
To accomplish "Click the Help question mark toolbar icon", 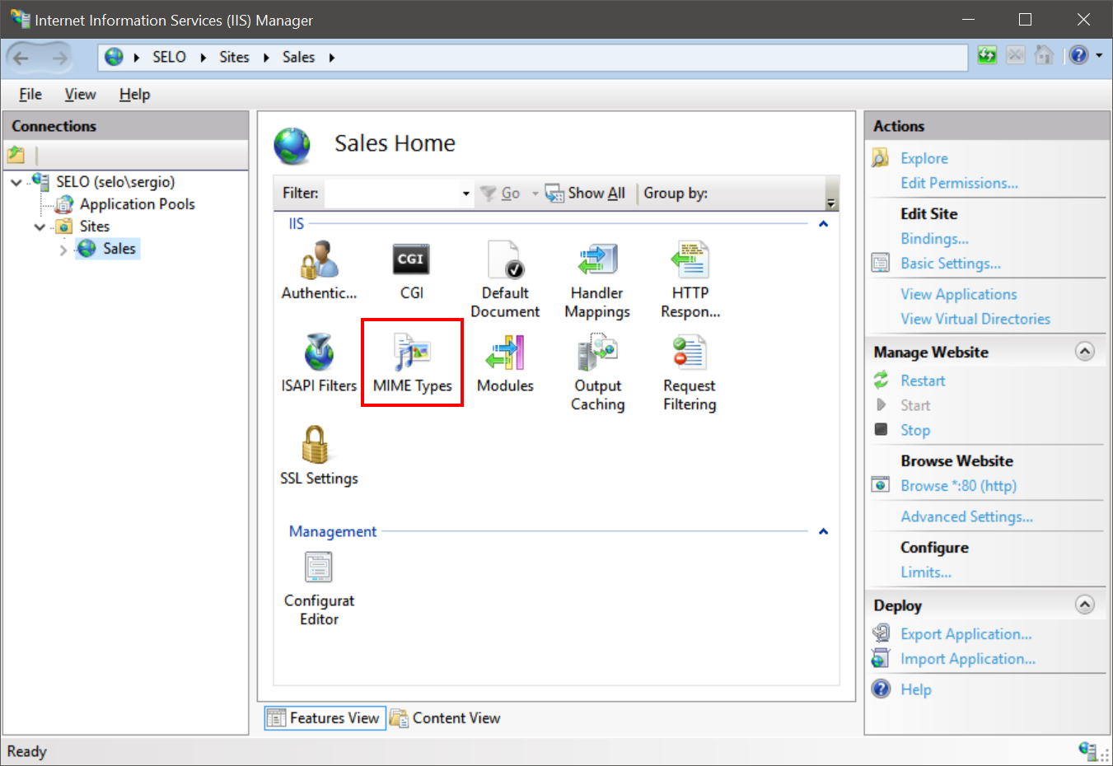I will pyautogui.click(x=1079, y=55).
